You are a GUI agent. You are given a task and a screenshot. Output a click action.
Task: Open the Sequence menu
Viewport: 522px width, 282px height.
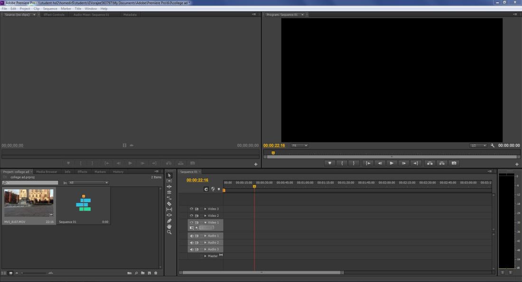click(x=50, y=9)
